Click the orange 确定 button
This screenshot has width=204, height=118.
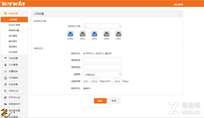coord(100,101)
